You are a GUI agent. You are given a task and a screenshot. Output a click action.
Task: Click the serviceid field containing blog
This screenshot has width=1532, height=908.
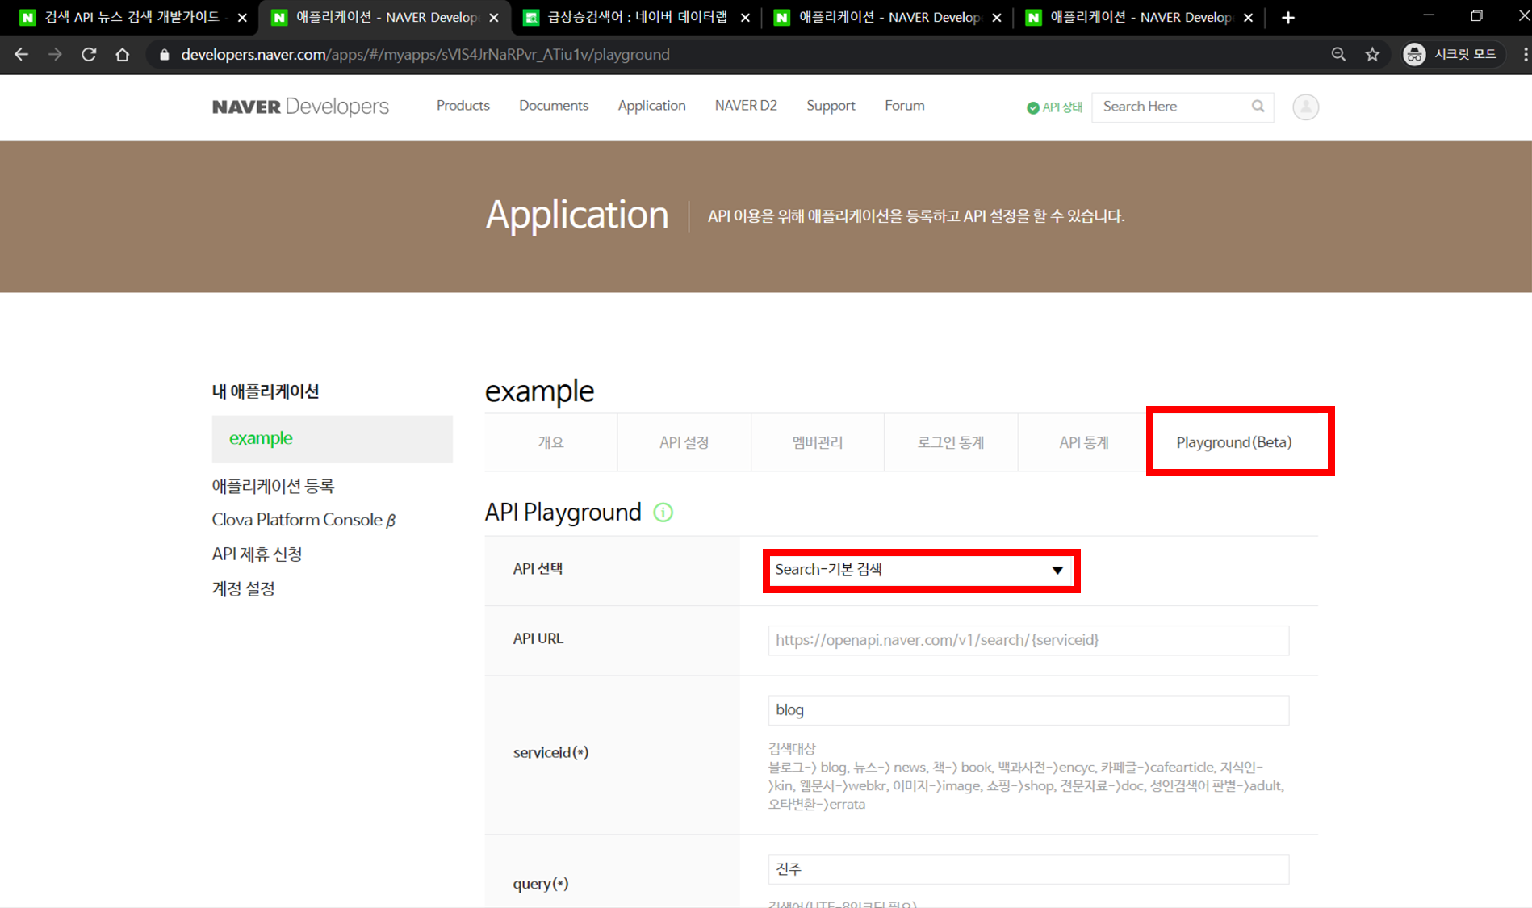pyautogui.click(x=1028, y=710)
